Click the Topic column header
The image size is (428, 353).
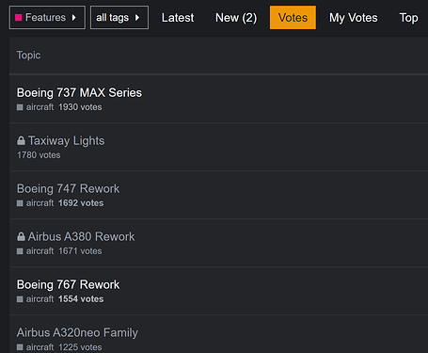point(28,56)
